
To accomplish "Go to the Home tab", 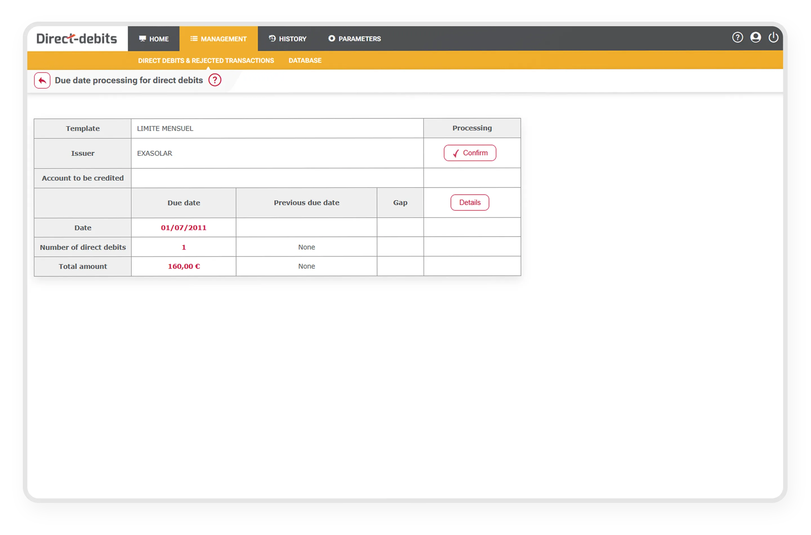I will (154, 39).
